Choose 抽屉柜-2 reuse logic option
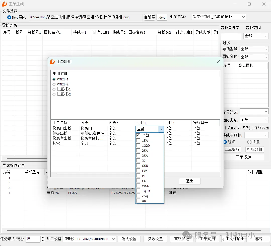 [x=54, y=94]
